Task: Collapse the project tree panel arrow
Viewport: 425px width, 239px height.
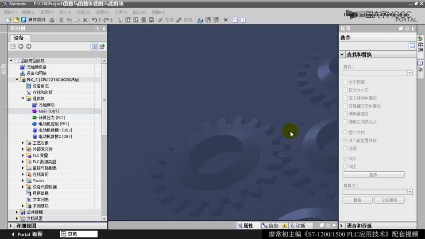Action: click(x=104, y=28)
